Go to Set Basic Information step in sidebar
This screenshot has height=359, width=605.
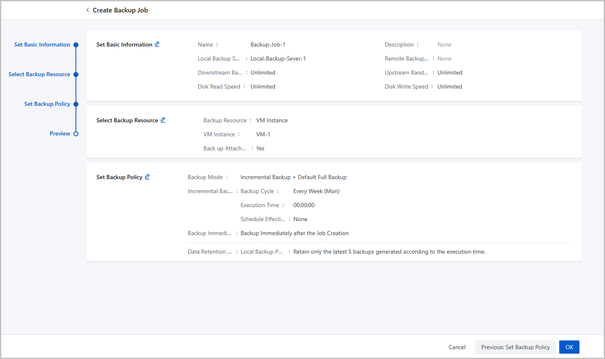(x=42, y=45)
